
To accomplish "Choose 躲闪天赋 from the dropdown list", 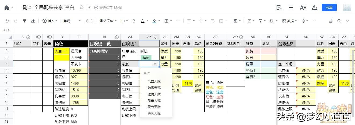I will (x=154, y=113).
